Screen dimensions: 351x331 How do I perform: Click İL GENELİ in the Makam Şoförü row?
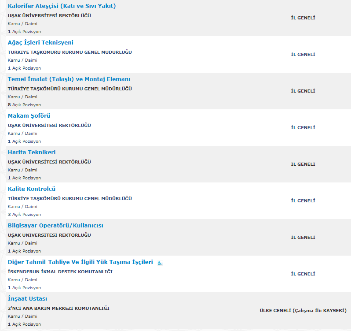click(x=303, y=128)
